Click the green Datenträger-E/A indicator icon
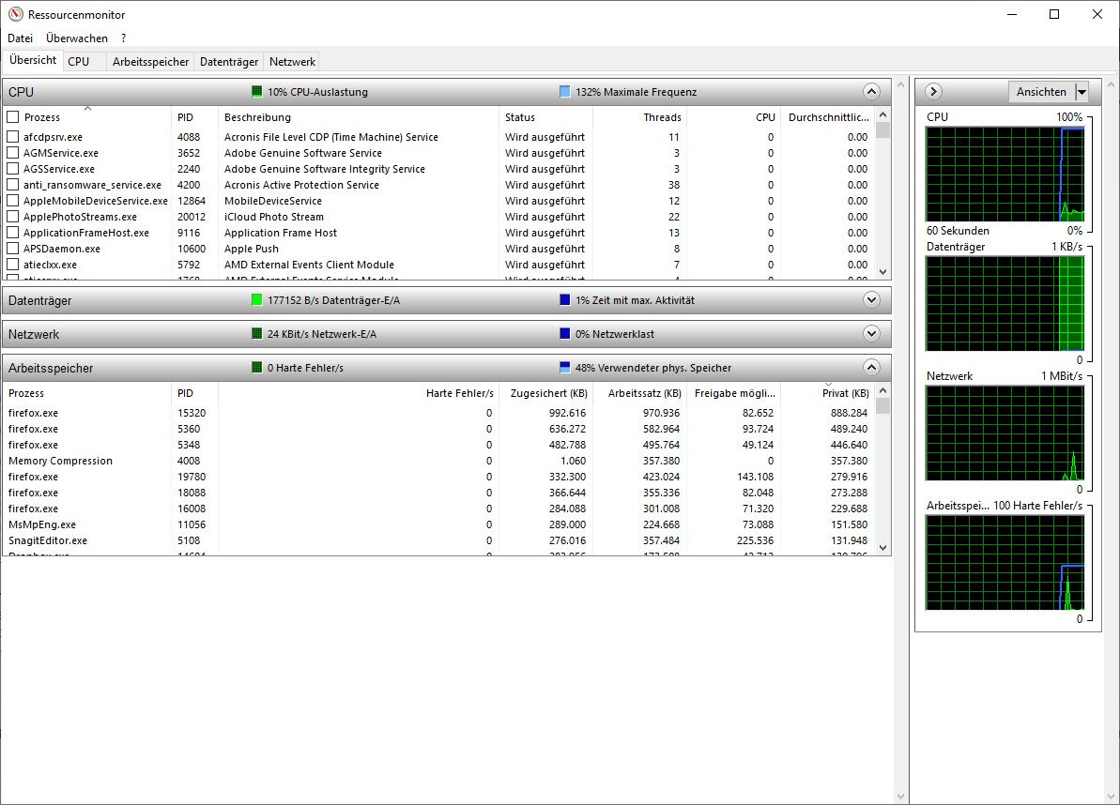Image resolution: width=1120 pixels, height=805 pixels. pos(257,300)
